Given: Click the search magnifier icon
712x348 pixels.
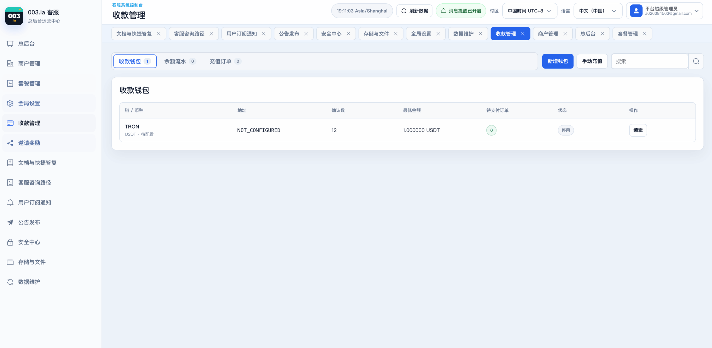Looking at the screenshot, I should [696, 61].
